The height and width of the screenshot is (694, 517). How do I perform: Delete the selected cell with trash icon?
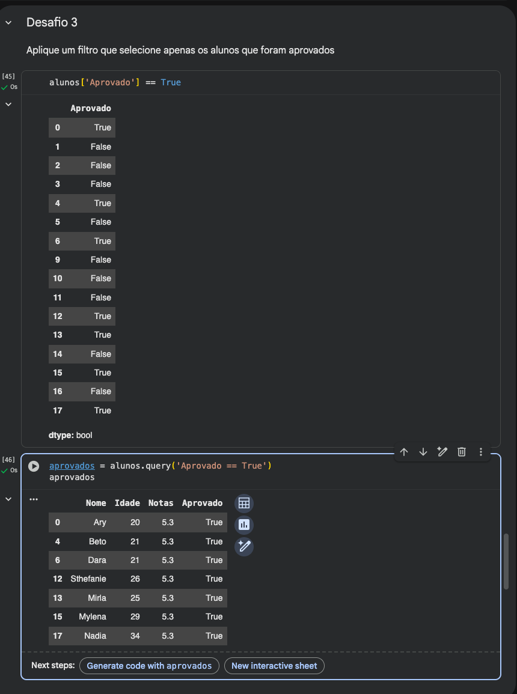click(x=462, y=452)
